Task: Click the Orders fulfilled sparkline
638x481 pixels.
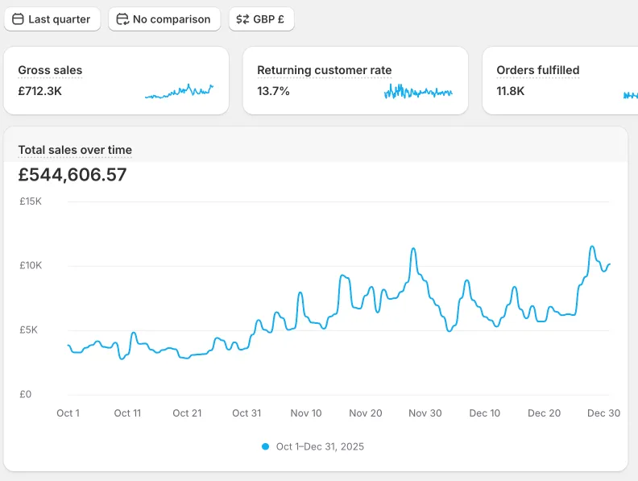Action: [630, 95]
